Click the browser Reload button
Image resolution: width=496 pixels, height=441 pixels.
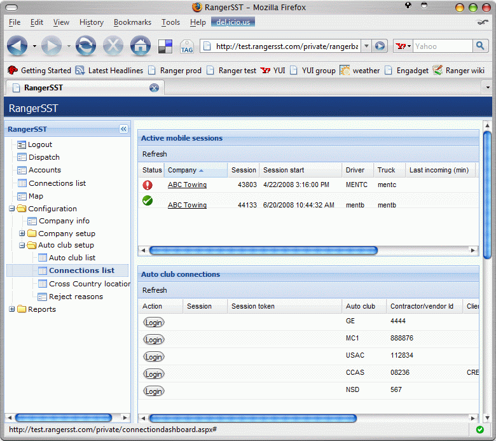tap(85, 46)
